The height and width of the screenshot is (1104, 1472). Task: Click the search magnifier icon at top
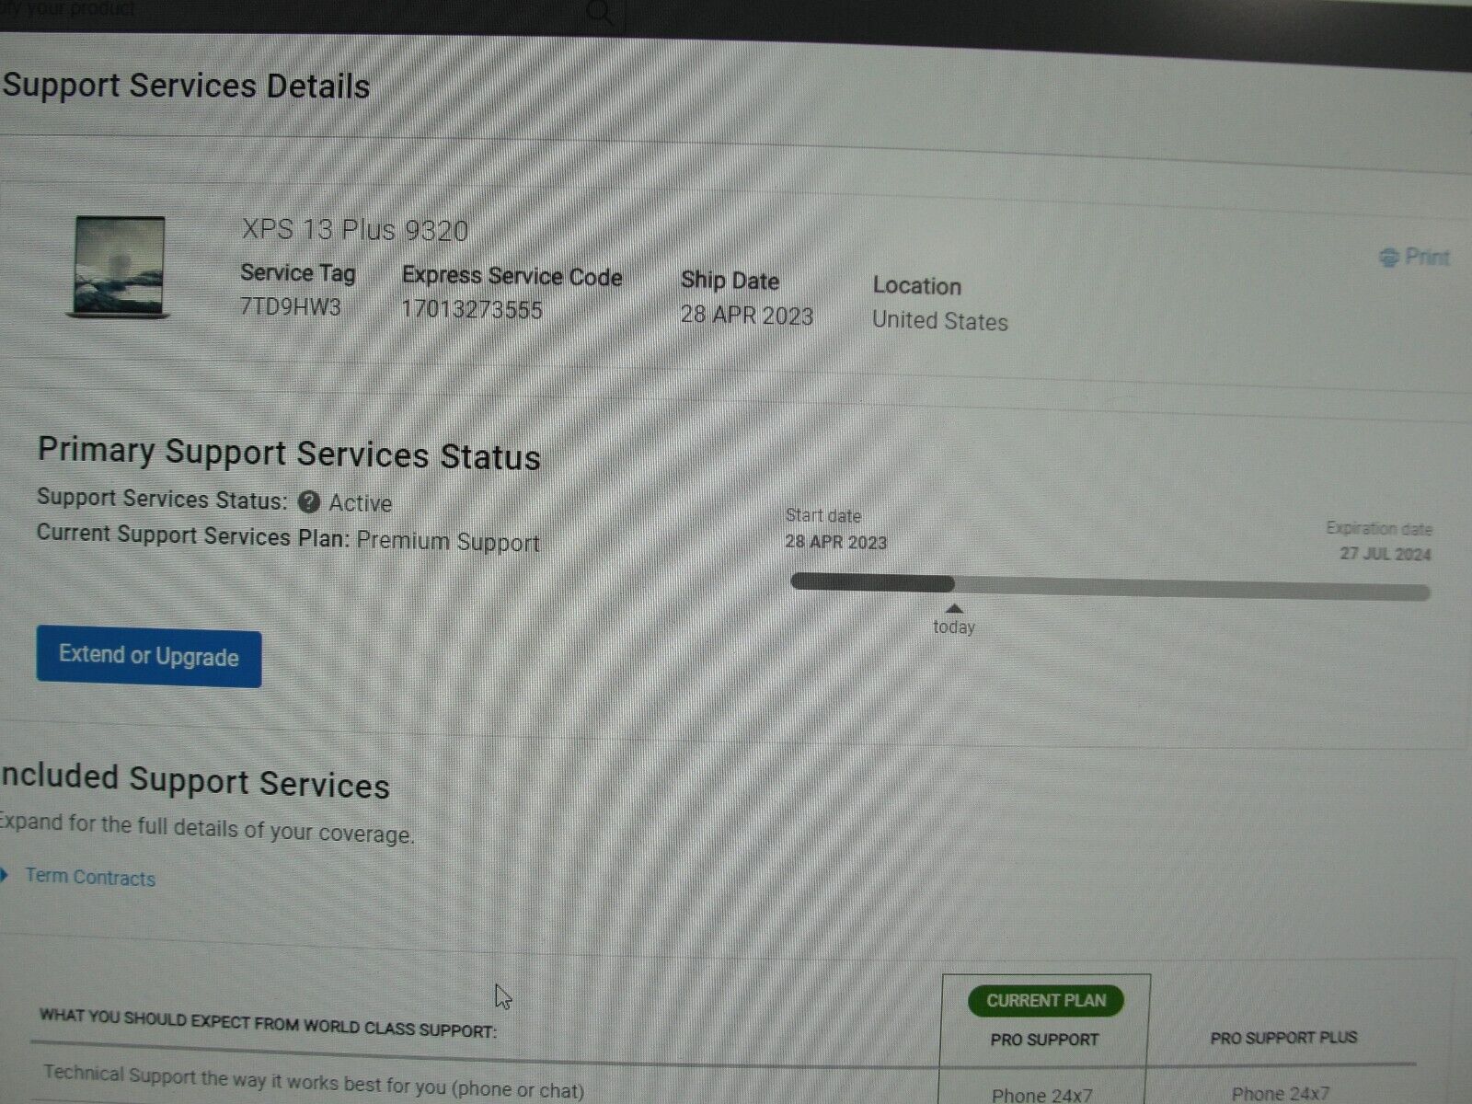[x=600, y=12]
